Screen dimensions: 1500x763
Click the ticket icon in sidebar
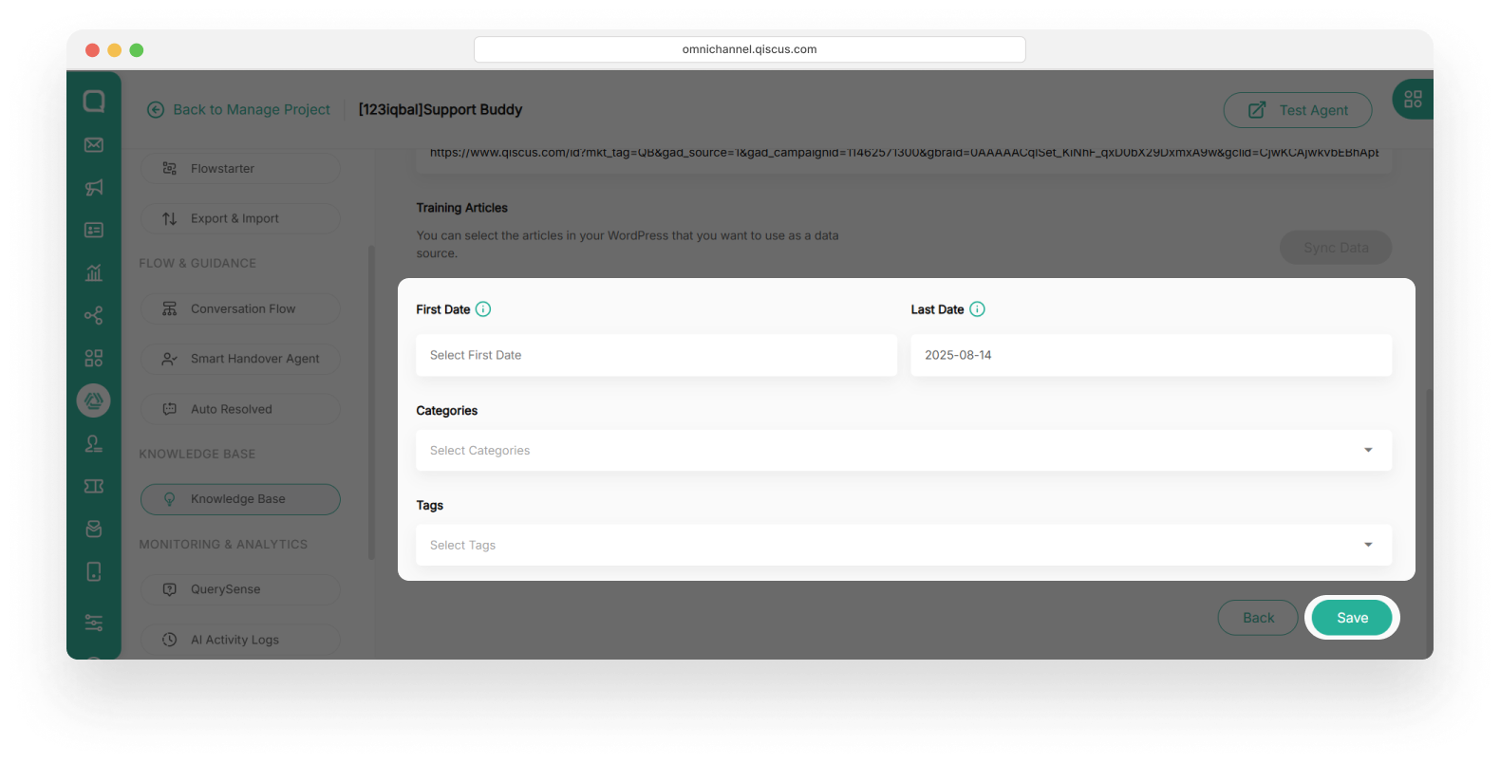[93, 486]
